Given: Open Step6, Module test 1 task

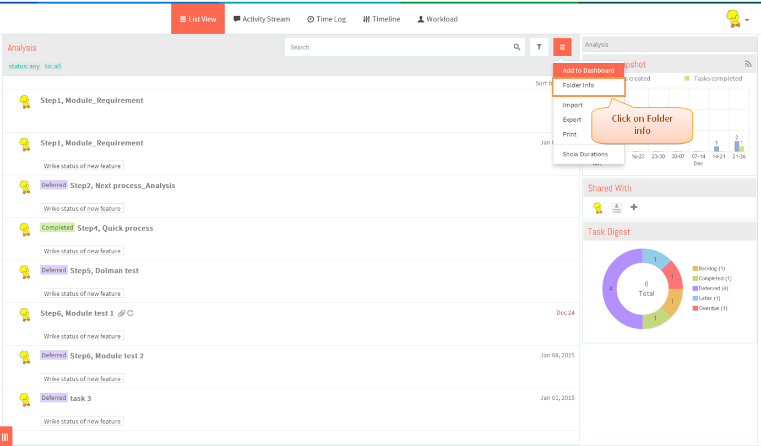Looking at the screenshot, I should (x=77, y=313).
